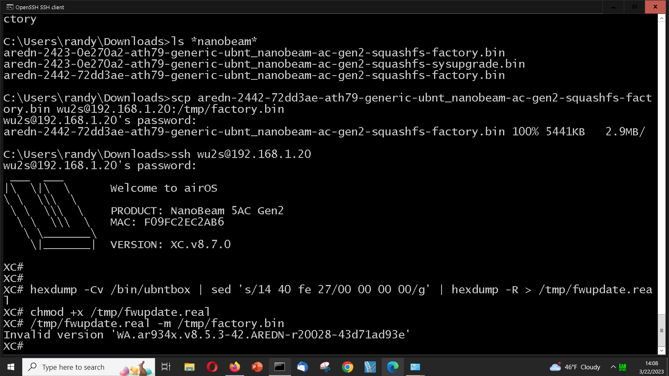Image resolution: width=669 pixels, height=376 pixels.
Task: Open PowerPoint from the taskbar
Action: (257, 367)
